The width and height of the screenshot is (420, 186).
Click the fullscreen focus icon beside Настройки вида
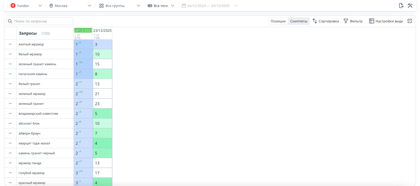[x=409, y=21]
